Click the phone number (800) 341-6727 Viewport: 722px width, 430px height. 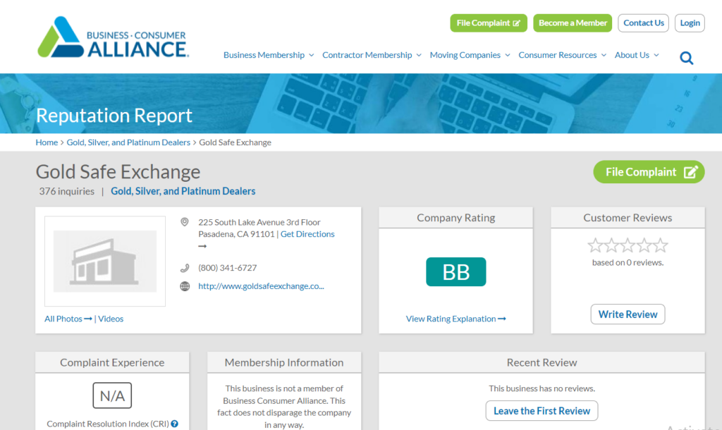tap(228, 267)
